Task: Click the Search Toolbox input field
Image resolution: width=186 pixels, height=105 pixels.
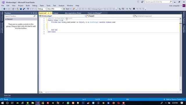Action: (x=19, y=16)
